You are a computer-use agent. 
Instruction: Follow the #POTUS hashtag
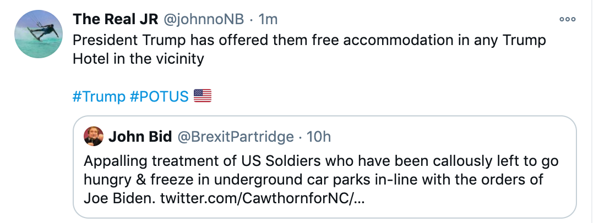click(x=160, y=97)
